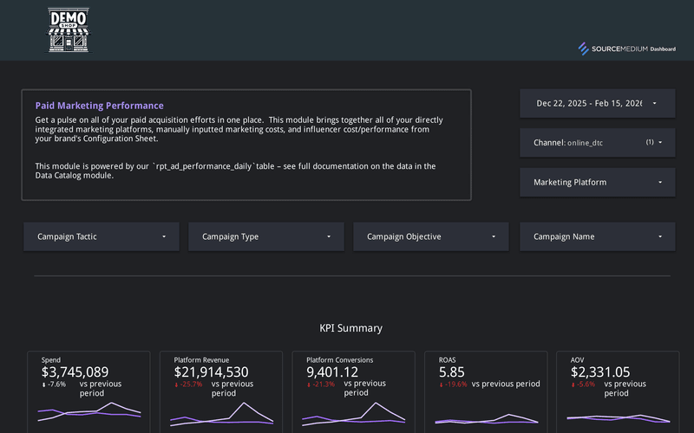The height and width of the screenshot is (433, 694).
Task: Expand the Campaign Tactic filter
Action: (x=101, y=236)
